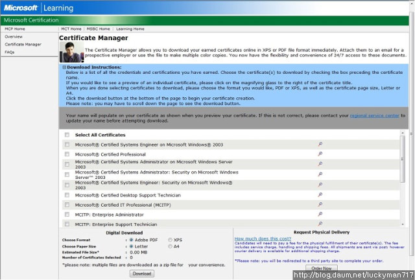The width and height of the screenshot is (415, 280).
Task: Open MSBC Home
Action: click(x=98, y=29)
